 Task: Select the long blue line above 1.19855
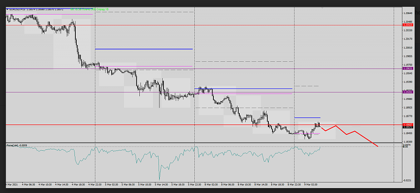pyautogui.click(x=143, y=49)
